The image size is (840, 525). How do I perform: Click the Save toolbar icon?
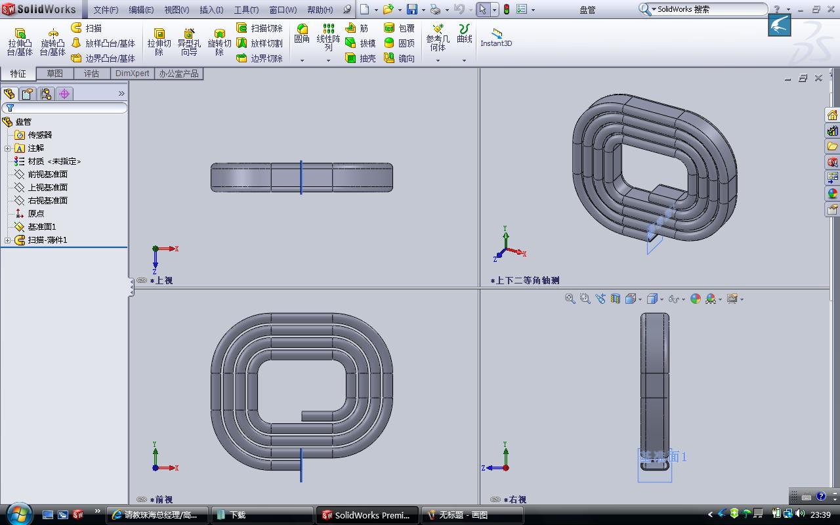412,9
